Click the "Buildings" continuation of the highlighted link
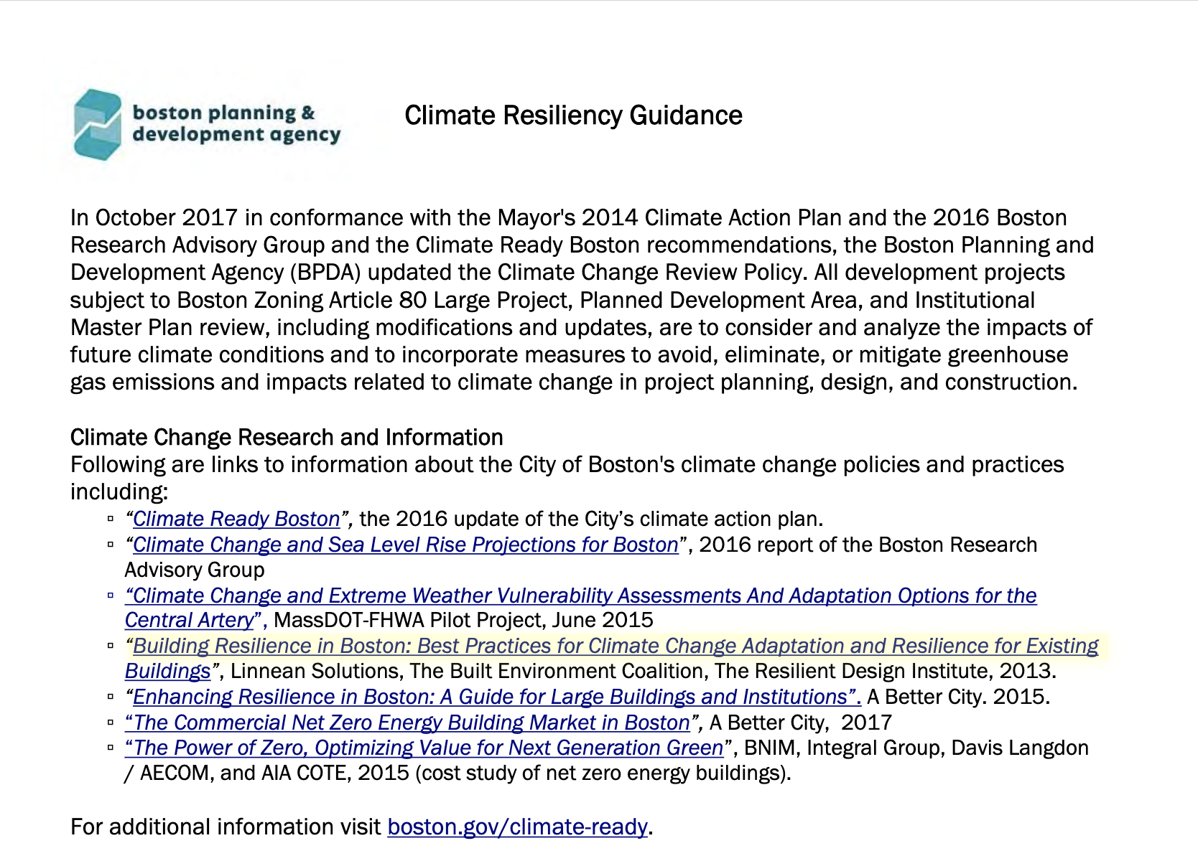 point(167,671)
